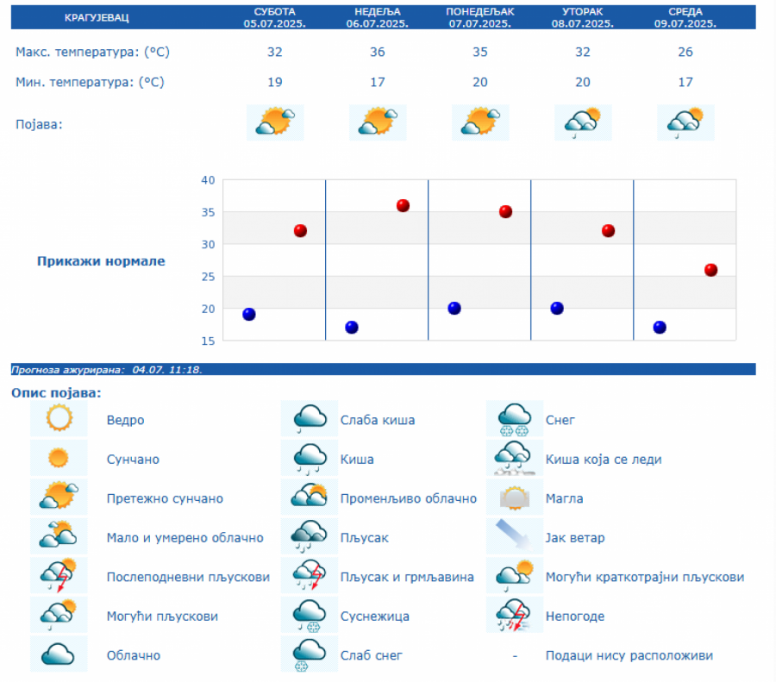776x682 pixels.
Task: Click the 'Киша која се леди' icon
Action: click(x=515, y=459)
